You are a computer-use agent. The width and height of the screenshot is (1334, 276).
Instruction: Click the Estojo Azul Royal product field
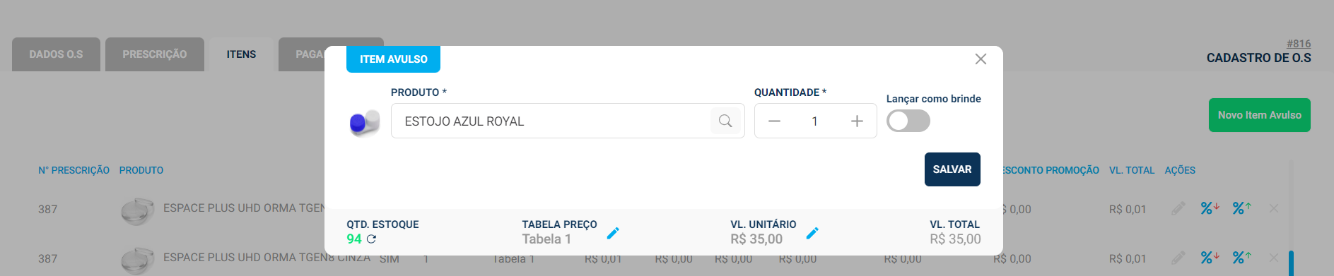point(568,121)
